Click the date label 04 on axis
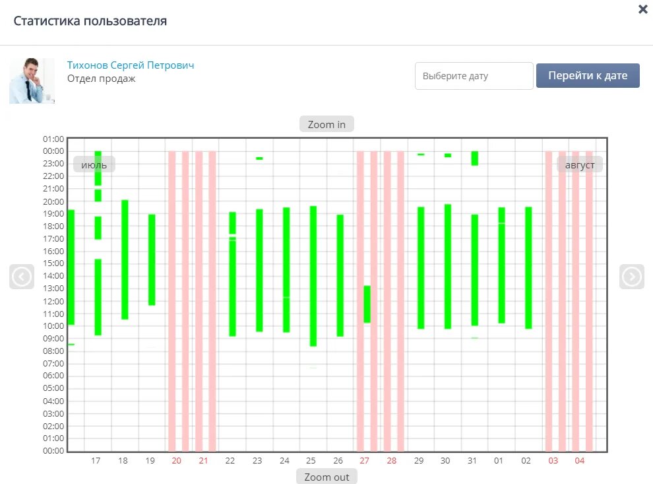 point(580,461)
